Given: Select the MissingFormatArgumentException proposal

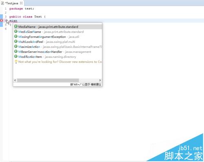Looking at the screenshot, I should point(58,37).
